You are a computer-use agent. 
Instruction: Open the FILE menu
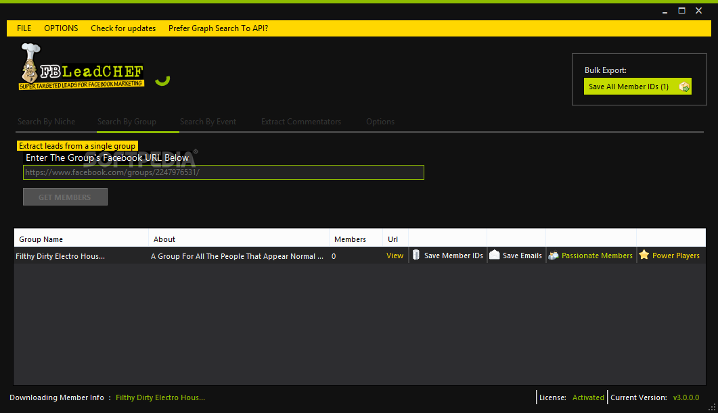pyautogui.click(x=24, y=28)
